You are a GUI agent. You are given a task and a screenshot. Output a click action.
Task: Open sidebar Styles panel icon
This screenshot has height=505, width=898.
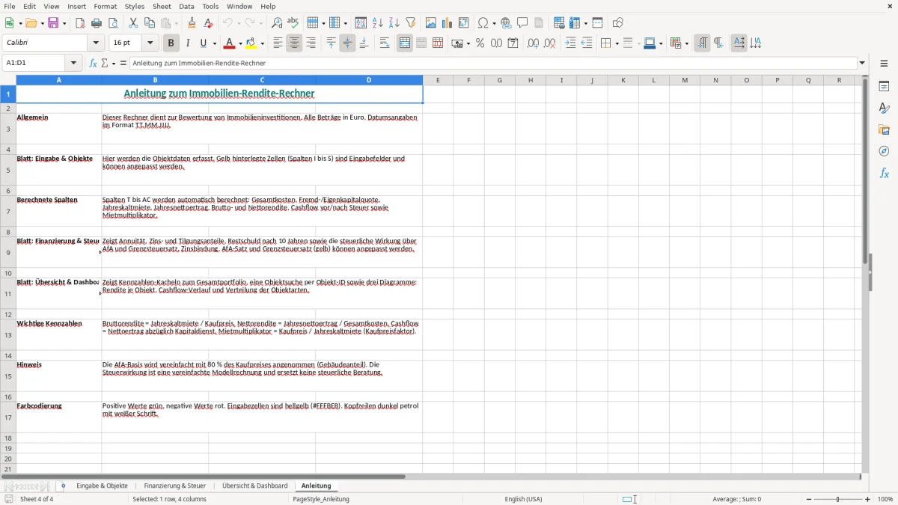pyautogui.click(x=884, y=108)
